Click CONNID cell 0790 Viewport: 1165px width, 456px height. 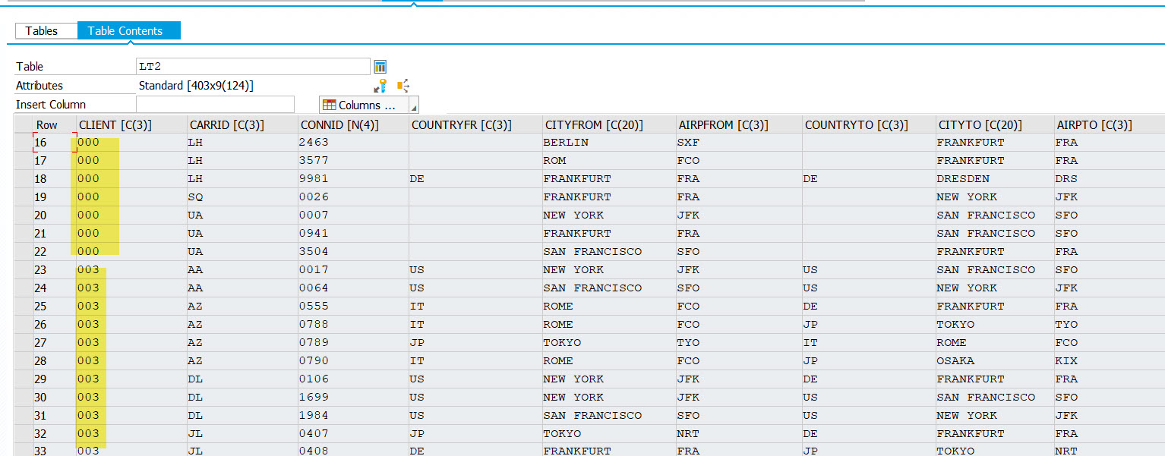coord(353,360)
